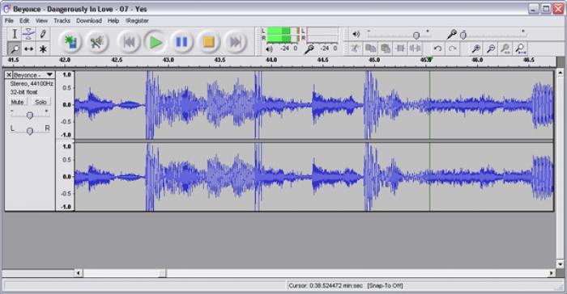
Task: Select the Envelope tool
Action: tap(28, 34)
